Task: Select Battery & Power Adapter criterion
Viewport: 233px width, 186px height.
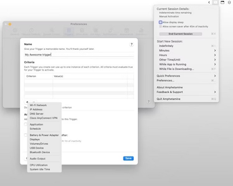Action: (44, 135)
